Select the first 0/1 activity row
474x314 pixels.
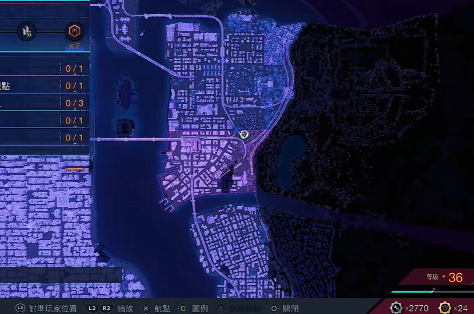[45, 69]
